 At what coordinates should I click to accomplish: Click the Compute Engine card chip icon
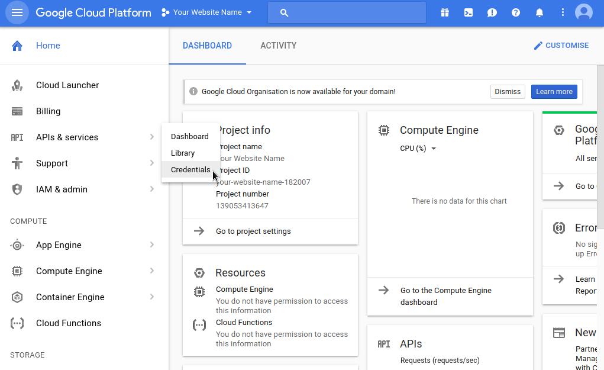384,130
